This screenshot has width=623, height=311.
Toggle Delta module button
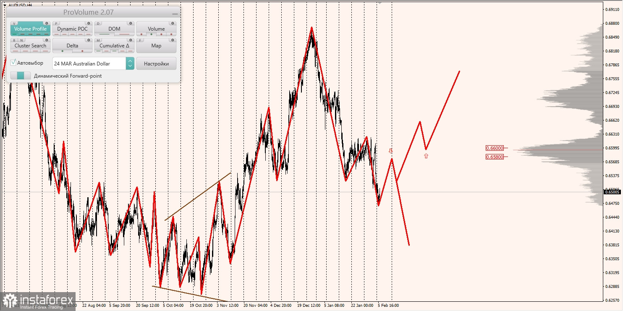coord(72,46)
